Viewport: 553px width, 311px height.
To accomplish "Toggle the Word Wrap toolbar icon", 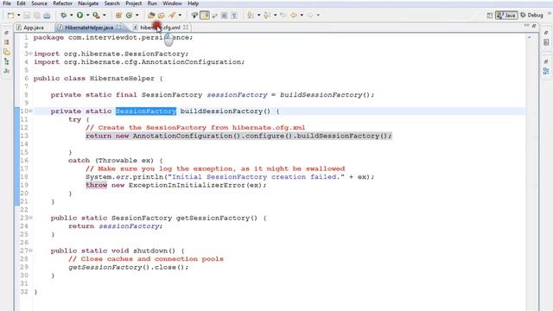I will (214, 16).
